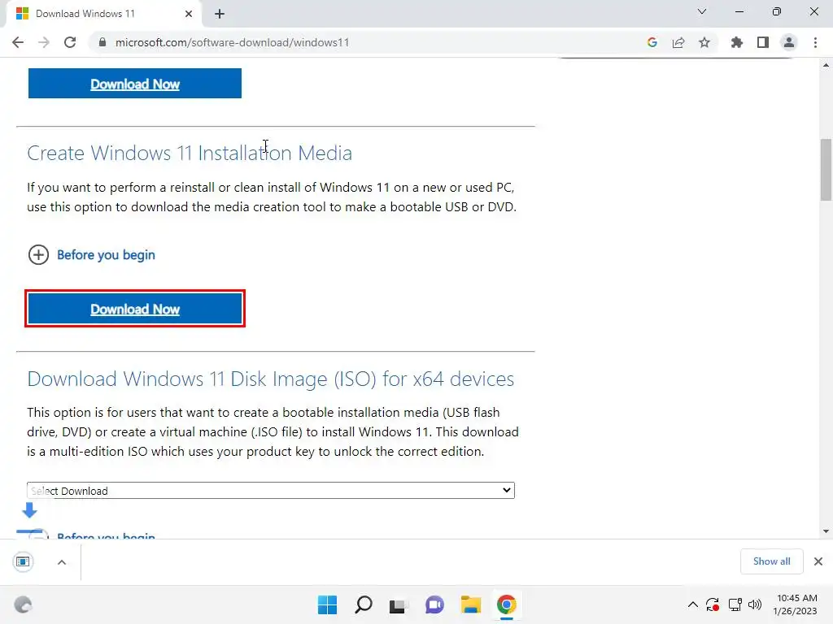Open the Select Download dropdown
The image size is (833, 624).
[x=270, y=490]
